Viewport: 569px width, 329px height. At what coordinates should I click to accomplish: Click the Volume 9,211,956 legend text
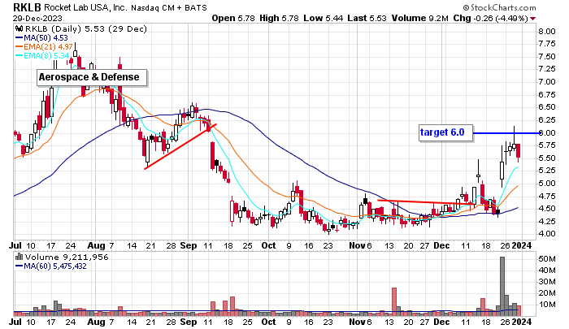[67, 258]
